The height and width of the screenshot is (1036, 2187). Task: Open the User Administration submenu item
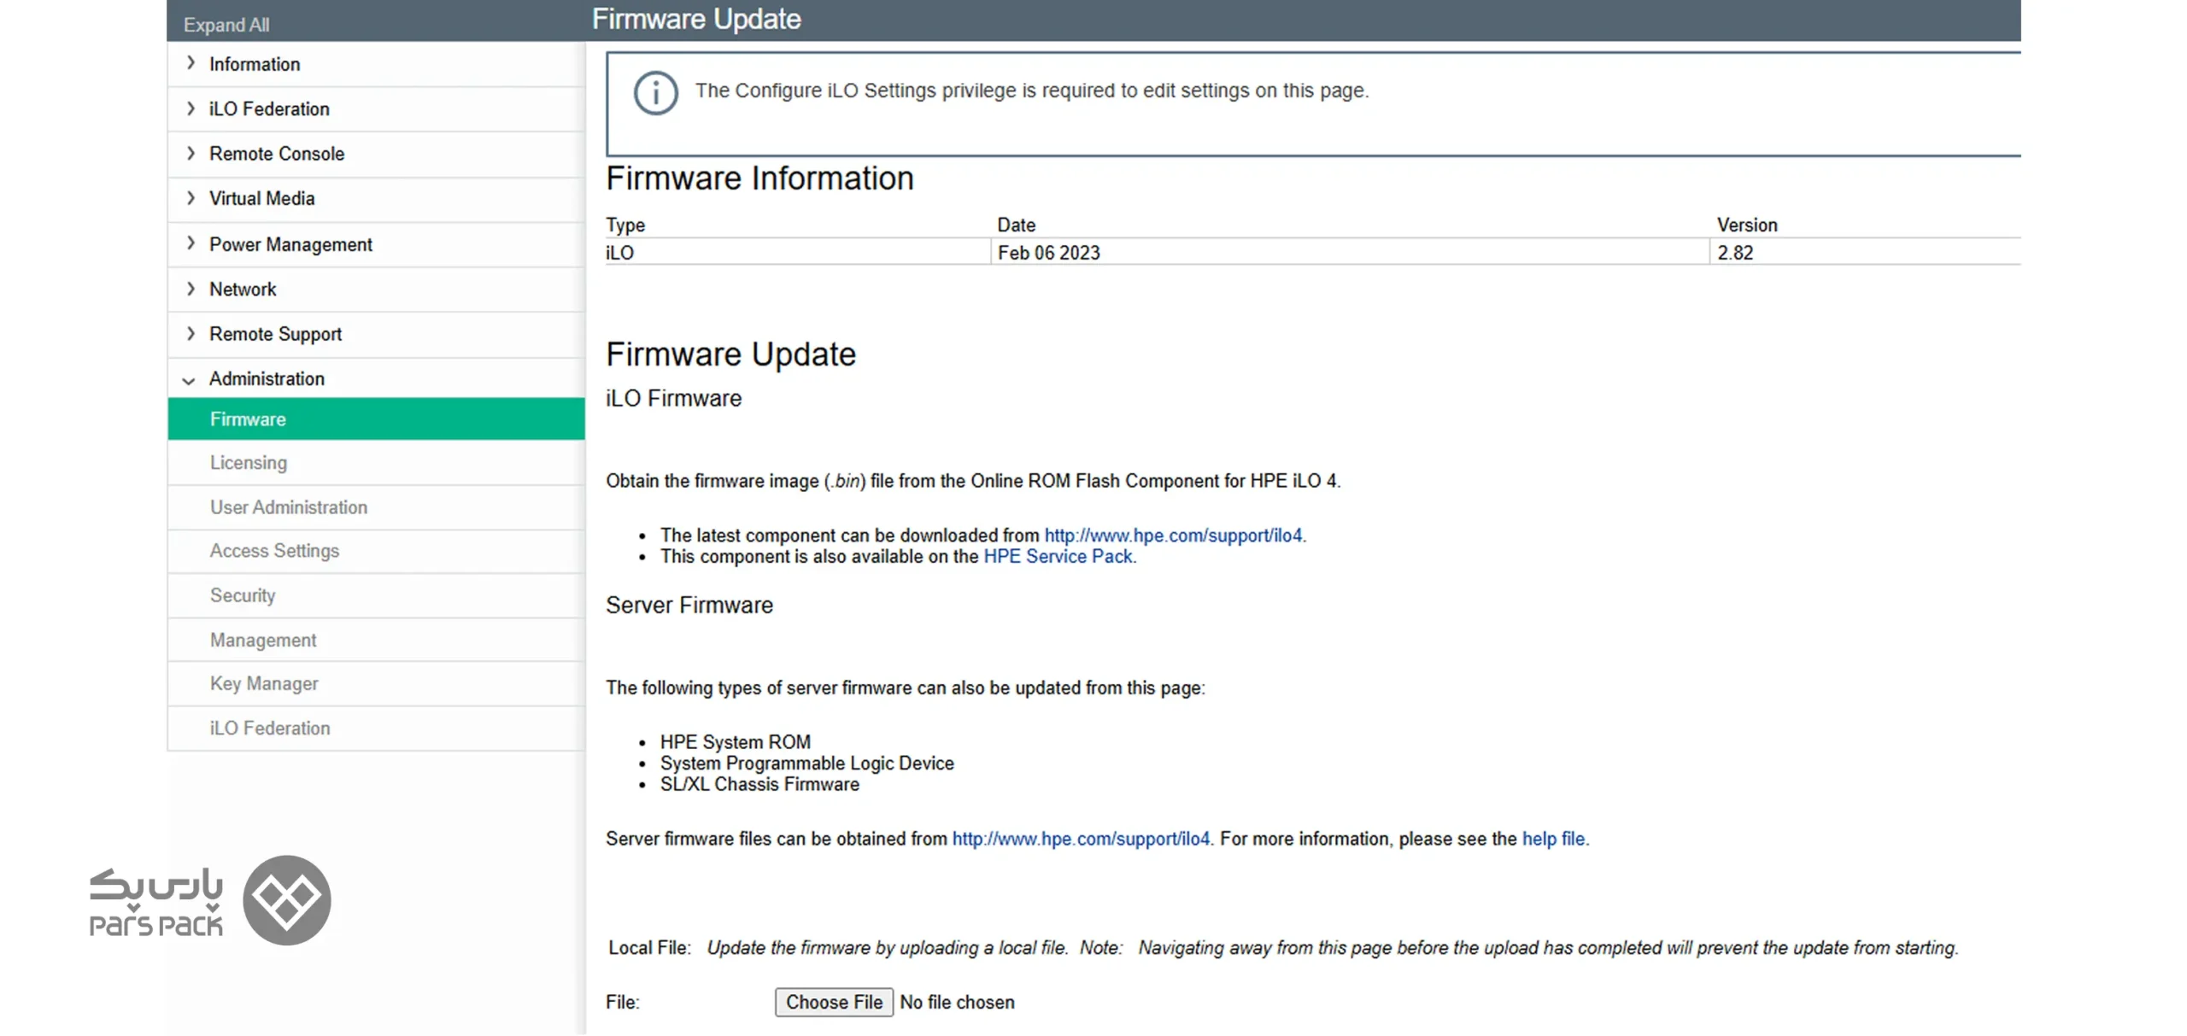pos(376,506)
